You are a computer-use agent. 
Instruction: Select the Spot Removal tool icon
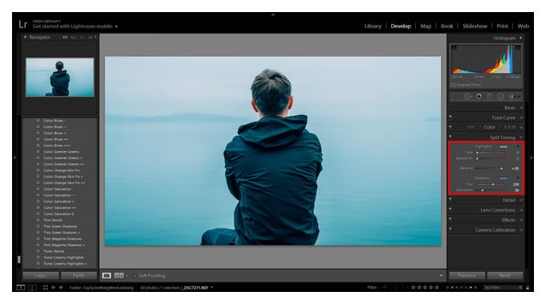click(x=467, y=97)
